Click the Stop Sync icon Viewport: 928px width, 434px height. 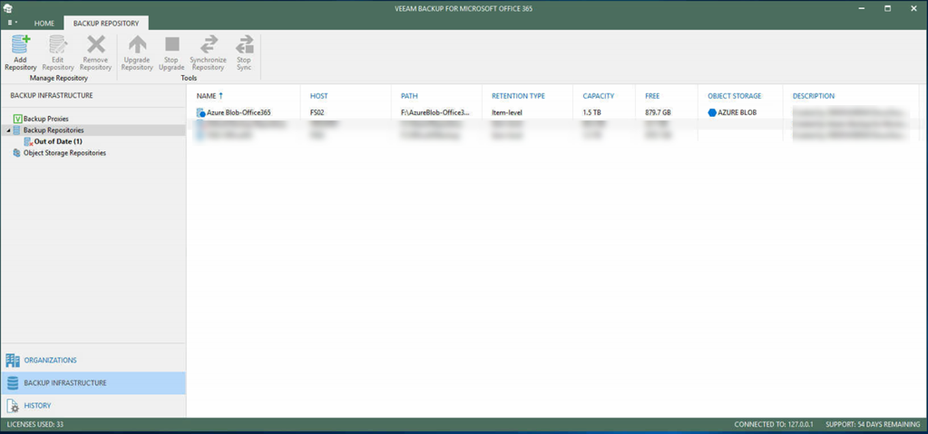(244, 44)
